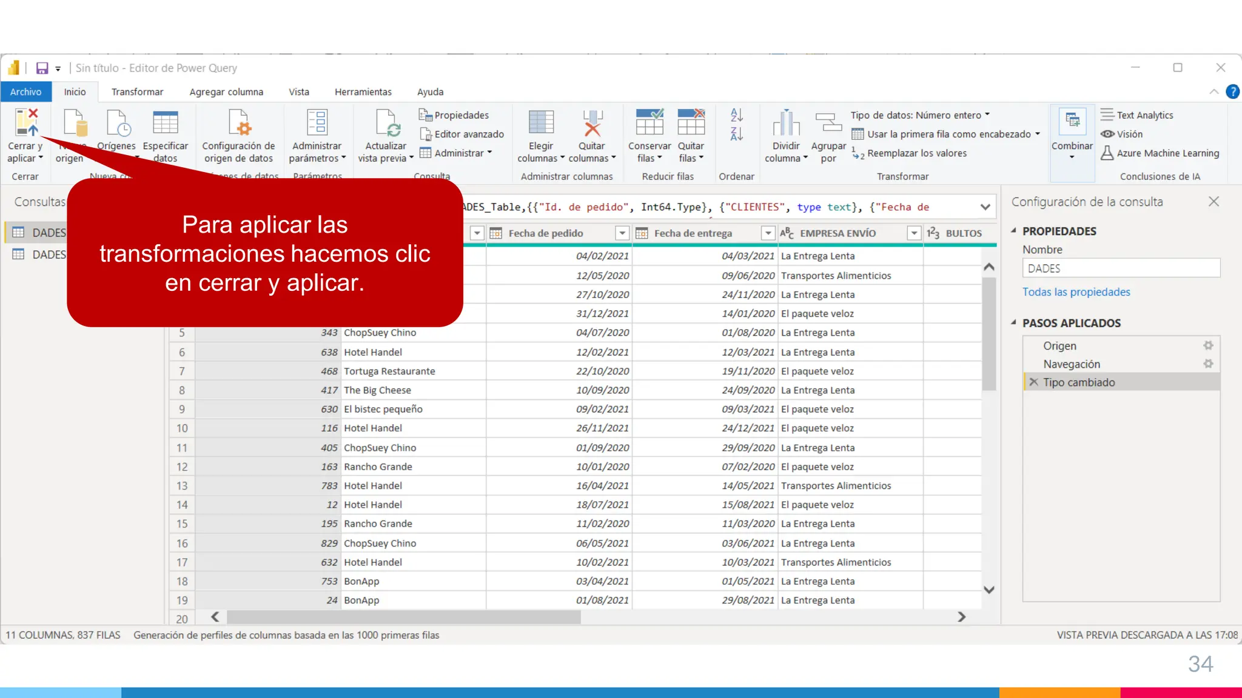Click the Elegir columnas icon
The height and width of the screenshot is (698, 1242).
(x=541, y=122)
